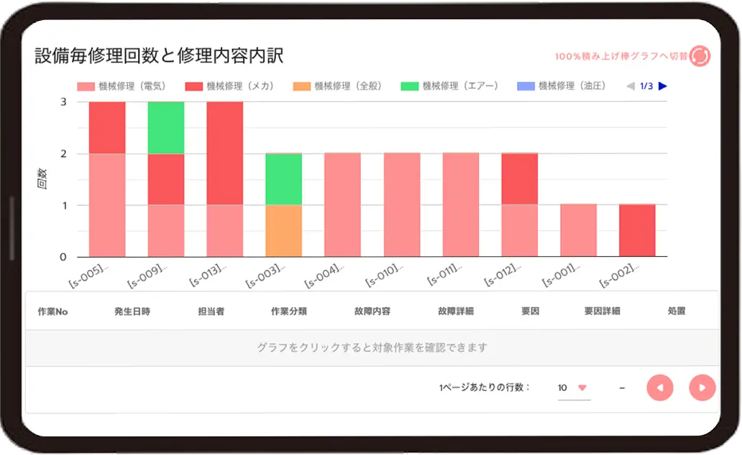
Task: Go to previous legend page arrow
Action: 631,86
